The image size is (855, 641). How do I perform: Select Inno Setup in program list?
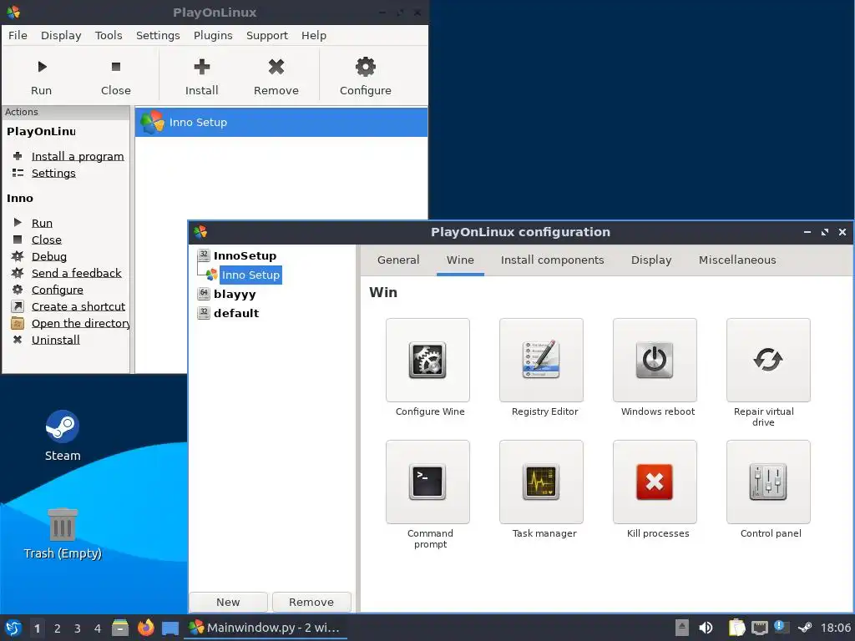281,122
